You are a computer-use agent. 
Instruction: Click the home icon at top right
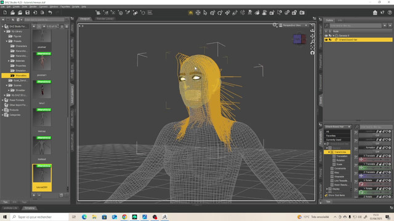375,12
